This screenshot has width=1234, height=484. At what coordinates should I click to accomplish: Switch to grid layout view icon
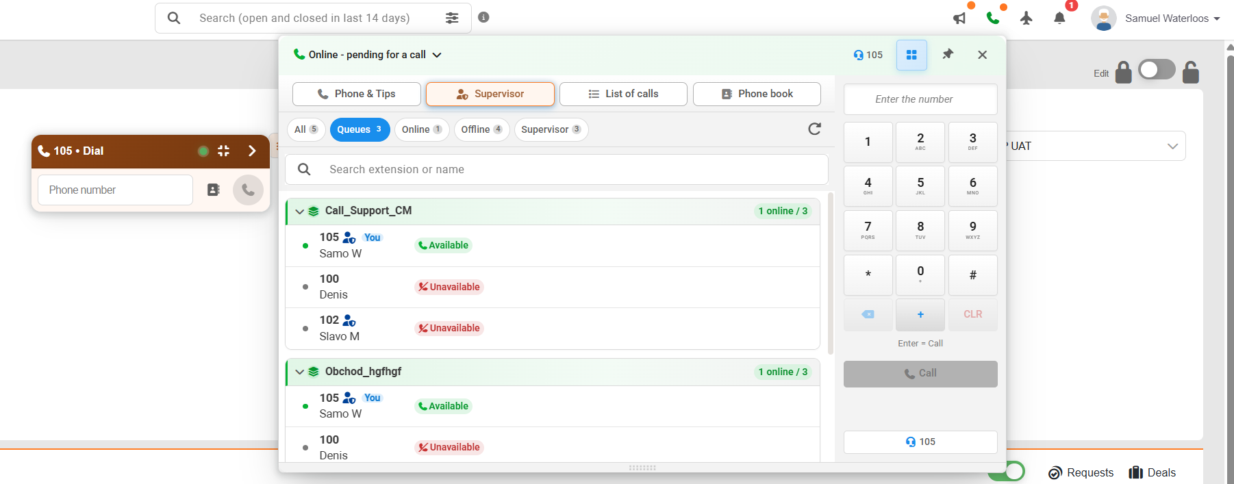[x=911, y=55]
